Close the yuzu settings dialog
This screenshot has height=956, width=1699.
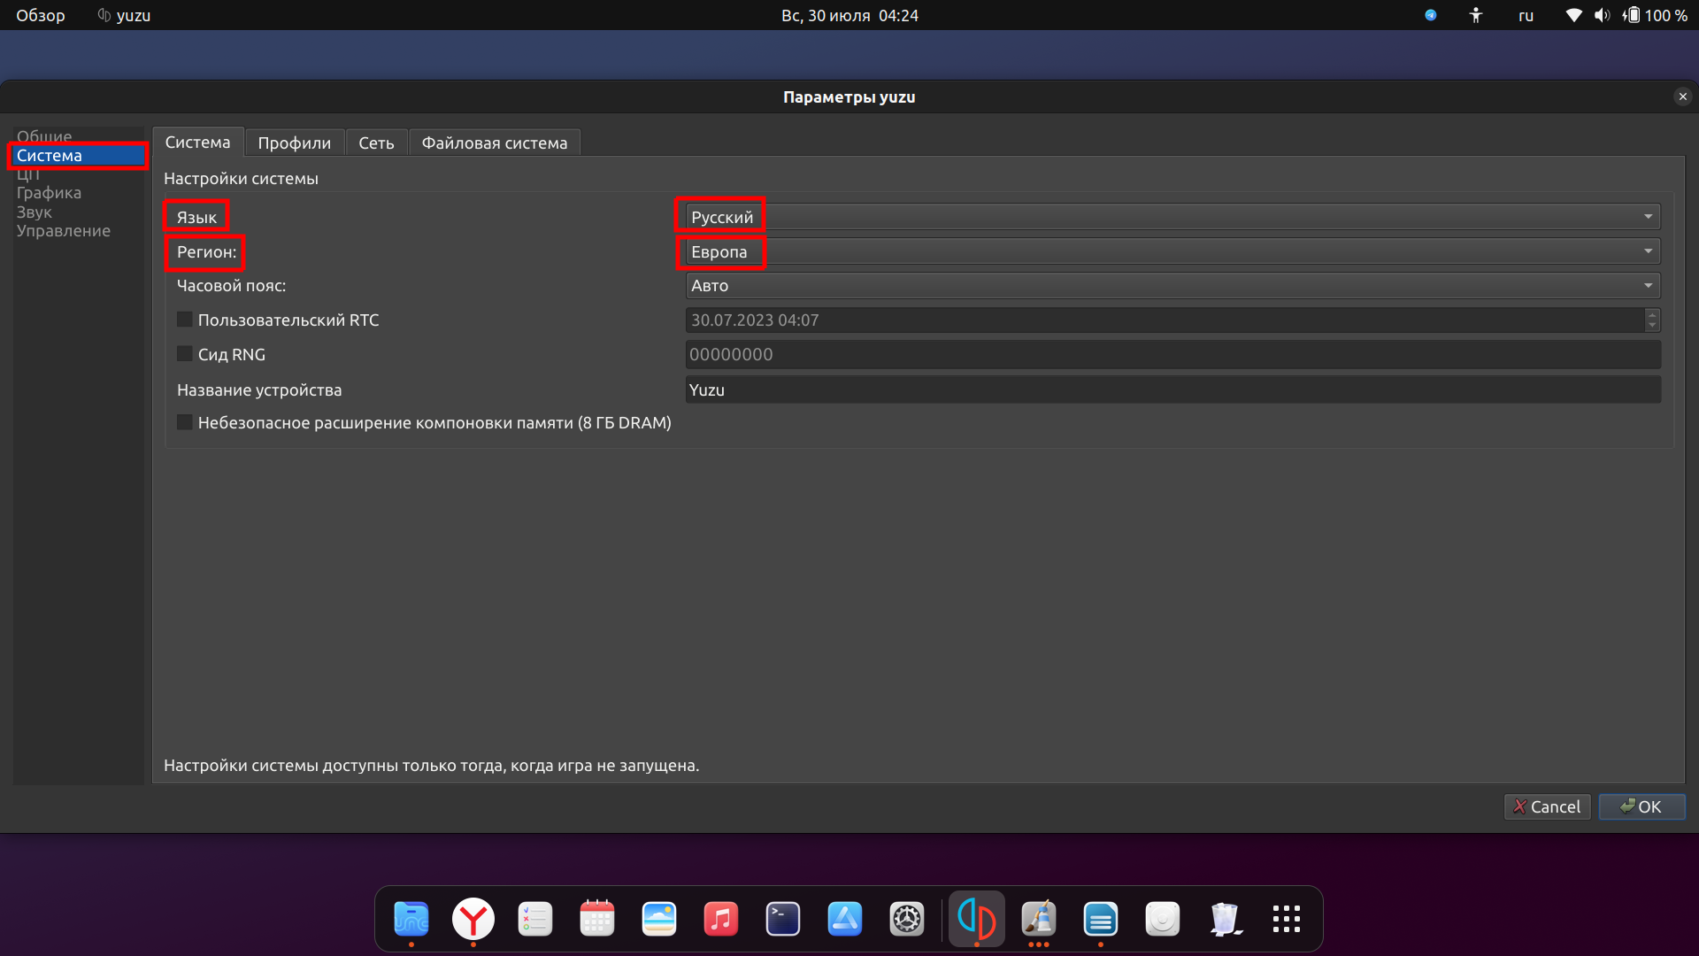point(1683,96)
